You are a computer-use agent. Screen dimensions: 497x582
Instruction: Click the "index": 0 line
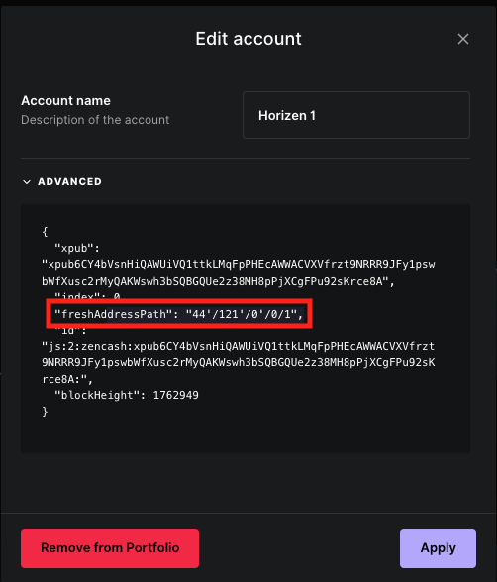(x=87, y=295)
